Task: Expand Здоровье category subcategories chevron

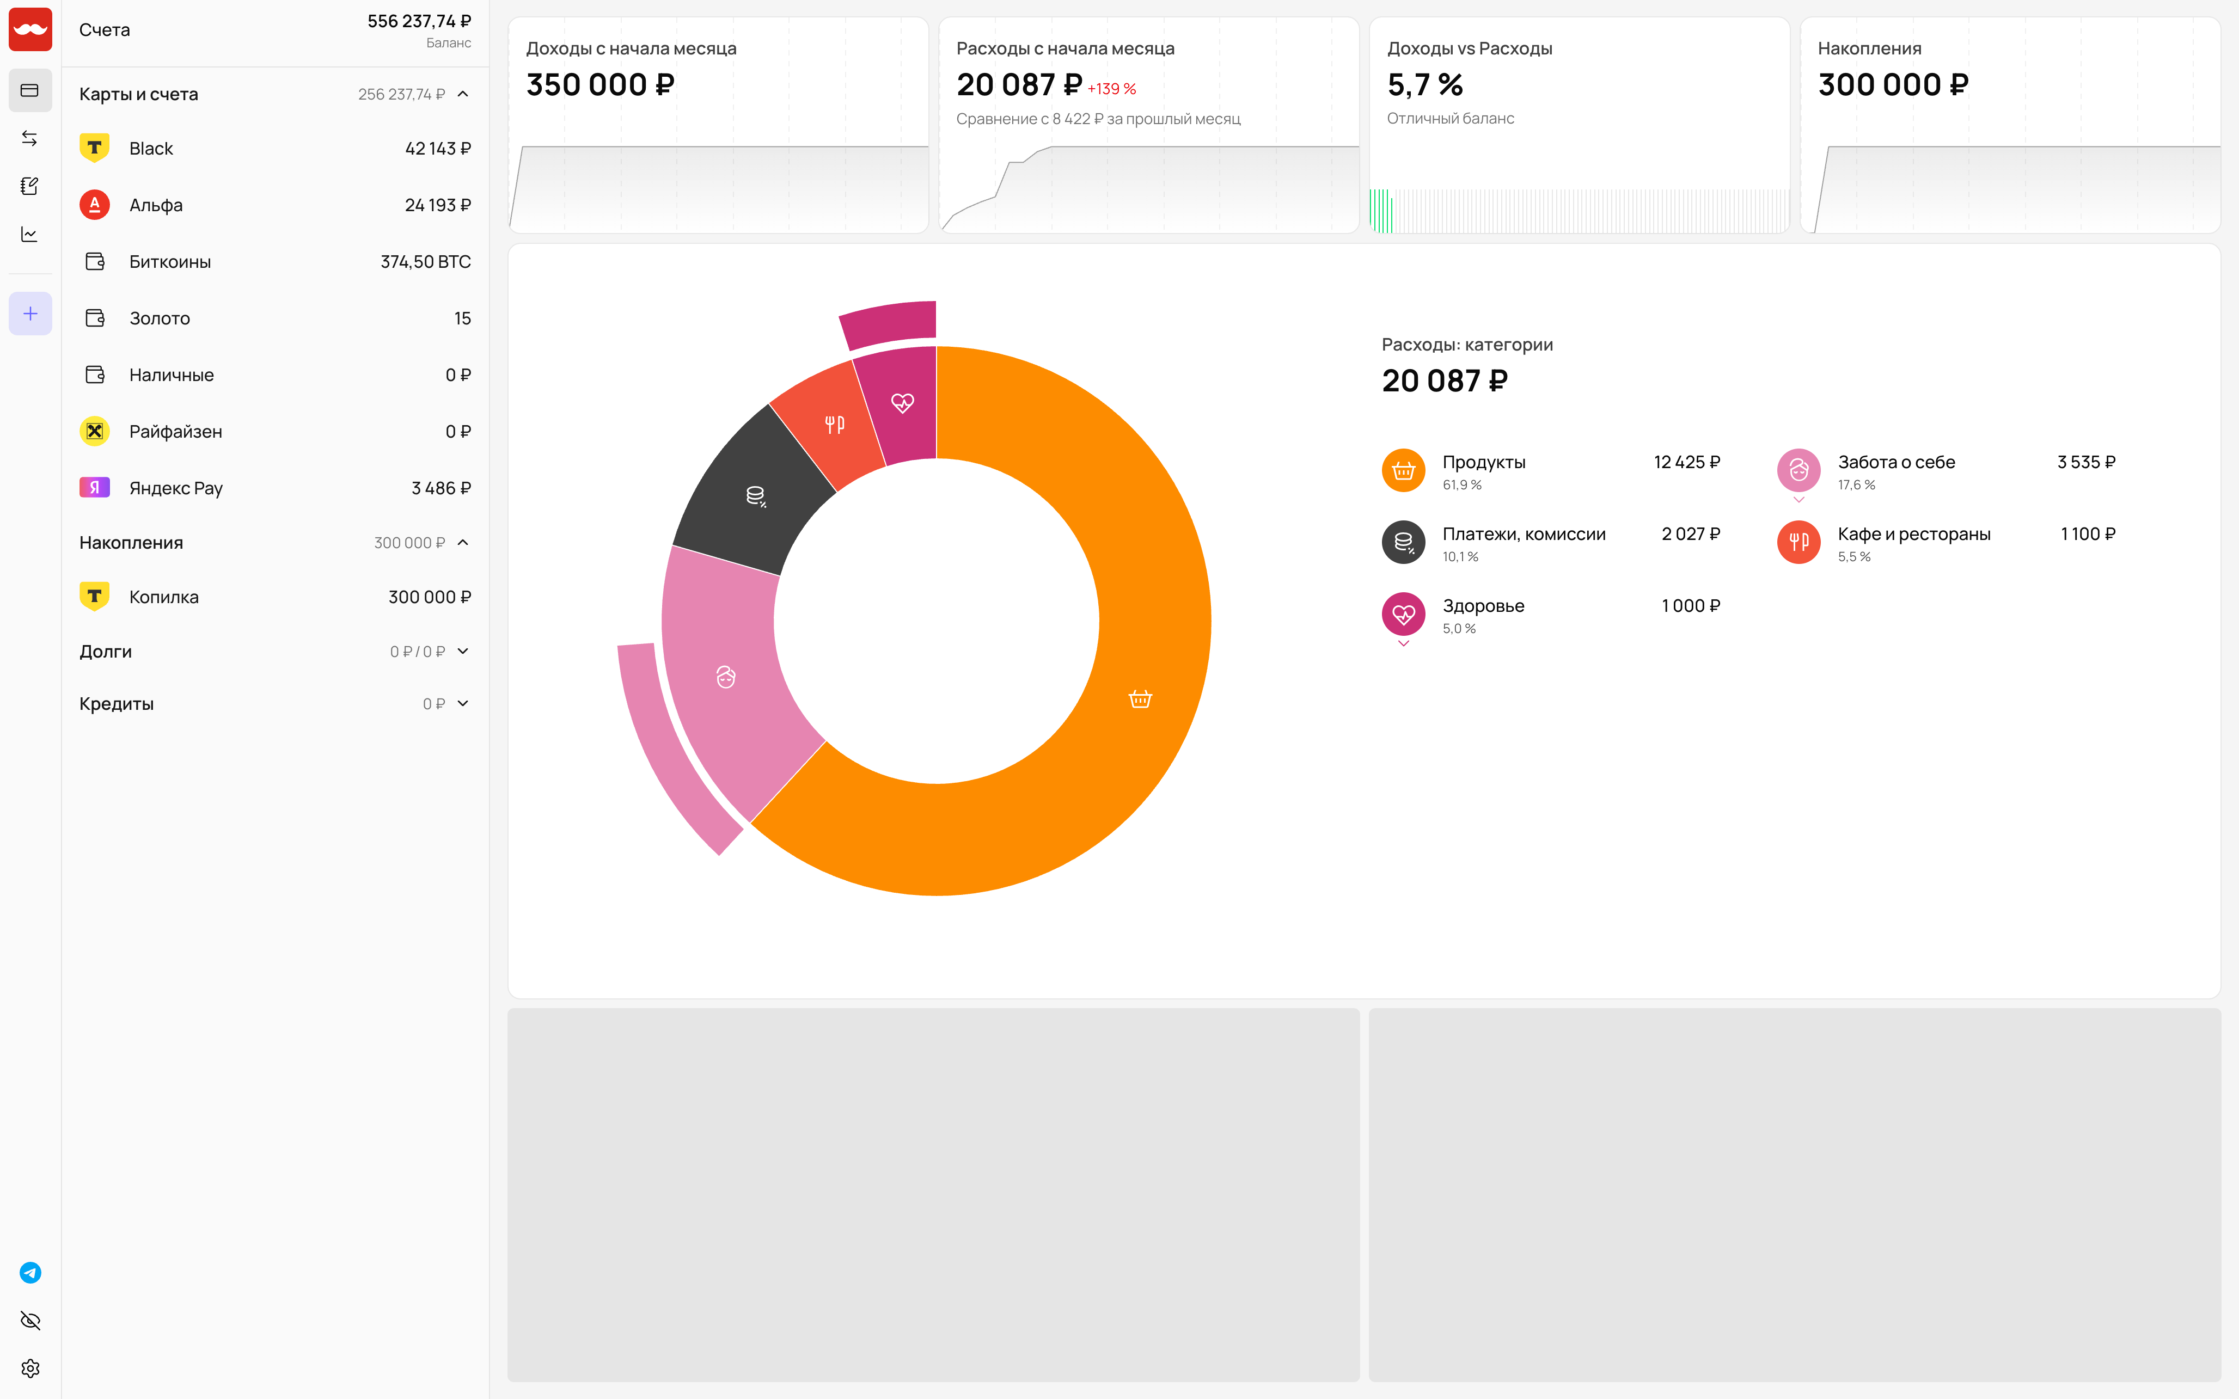Action: [1404, 644]
